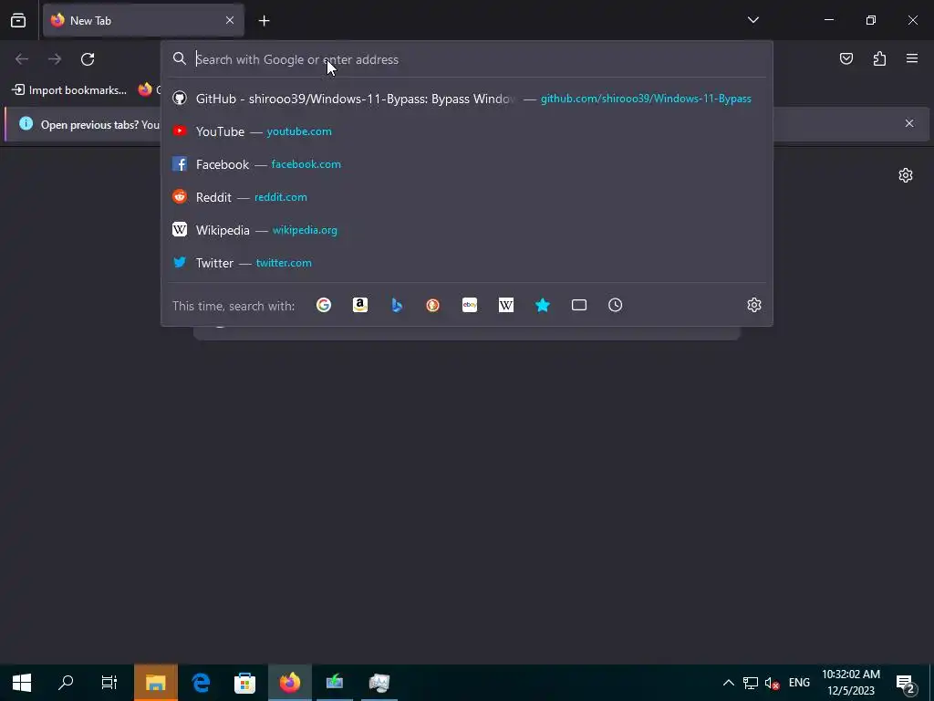Open the Twitter suggestion row
This screenshot has width=934, height=701.
(466, 262)
